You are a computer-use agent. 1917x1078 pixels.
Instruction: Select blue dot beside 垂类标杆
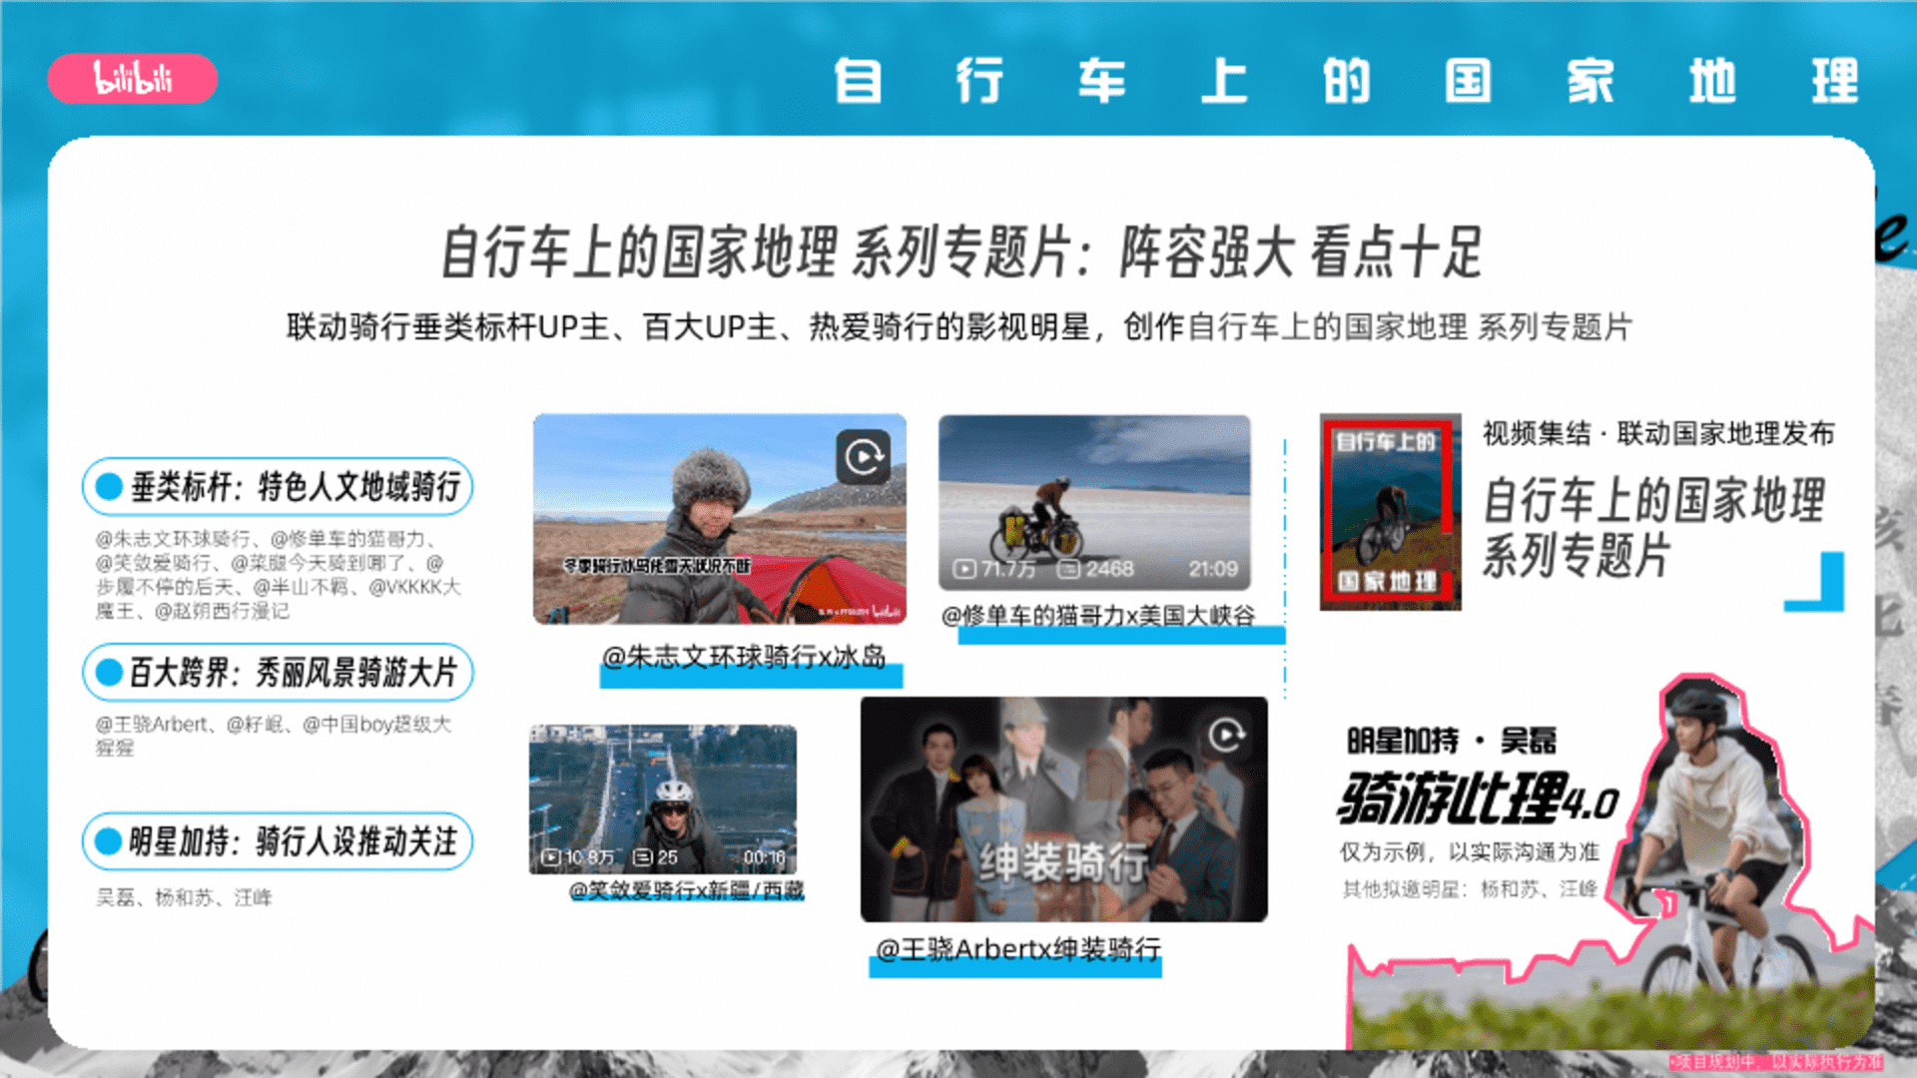(108, 487)
